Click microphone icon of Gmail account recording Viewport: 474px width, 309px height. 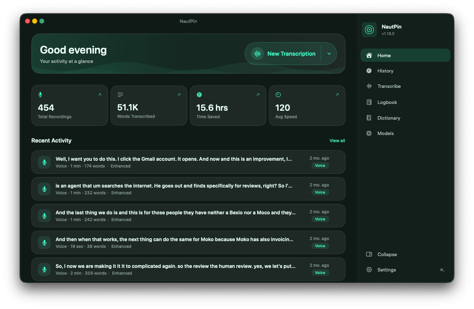click(x=44, y=162)
